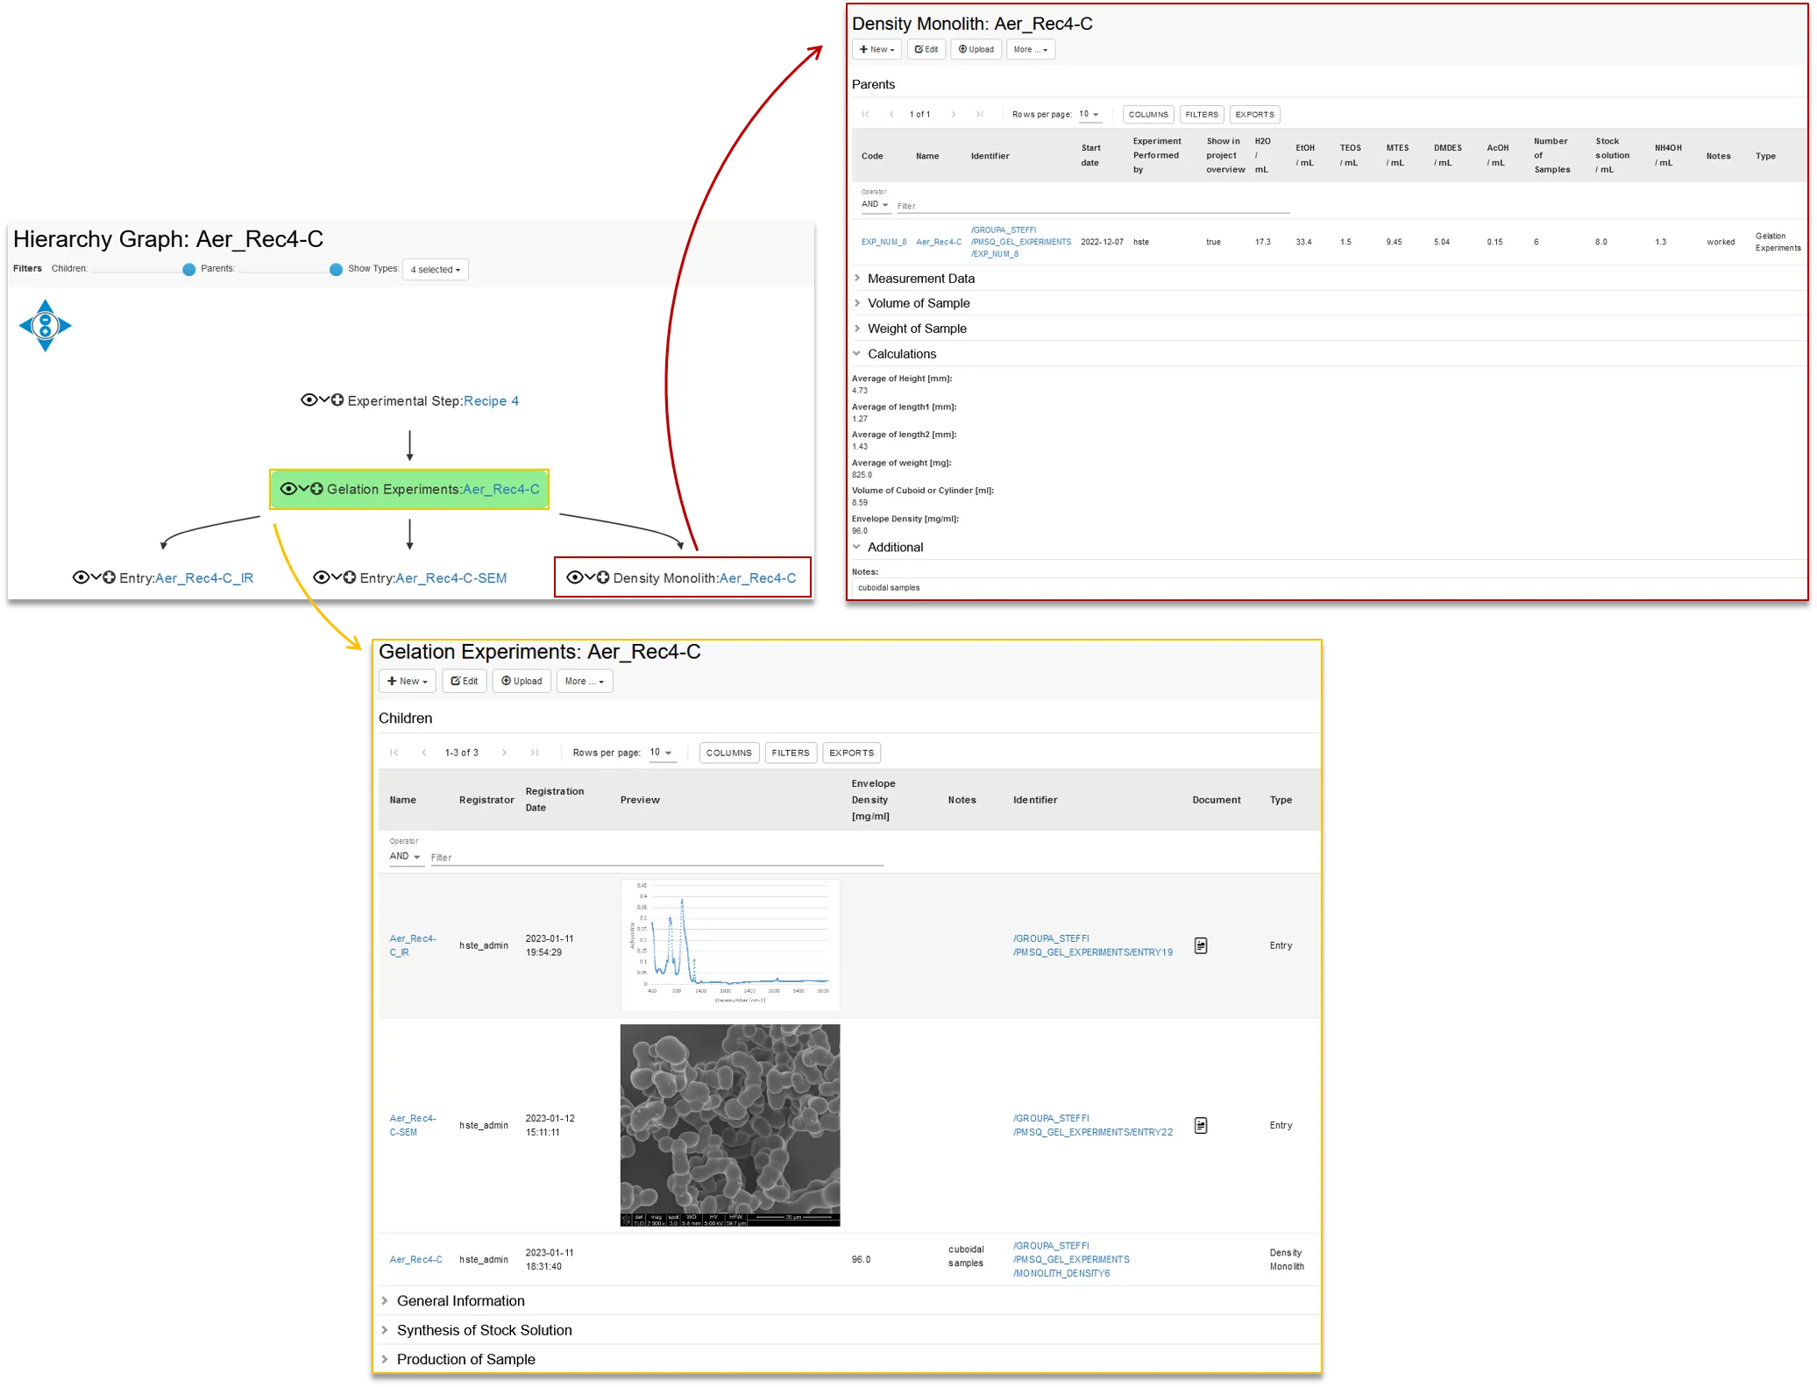Adjust the Children filter slider
This screenshot has width=1817, height=1387.
[188, 269]
